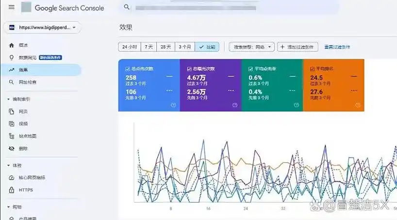Click the 添加过滤条件 add filter button
The image size is (397, 220).
coord(298,47)
